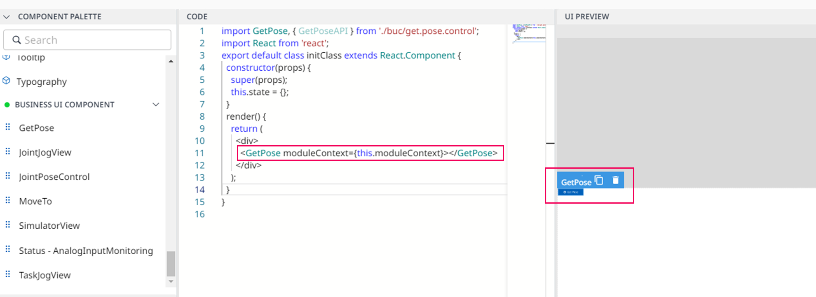816x297 pixels.
Task: Select the Tooltip component icon
Action: 6,58
